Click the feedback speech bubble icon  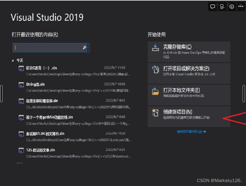213,7
